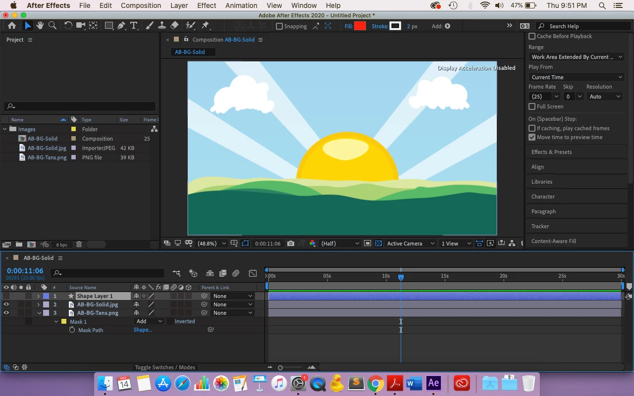
Task: Select the Rectangle shape tool
Action: pyautogui.click(x=109, y=26)
